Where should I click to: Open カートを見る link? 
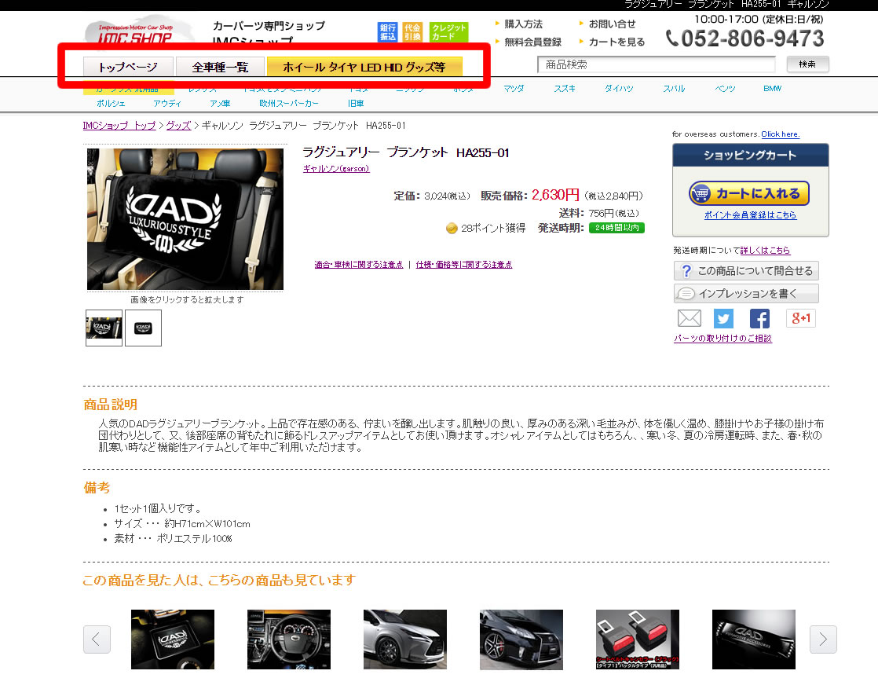[x=616, y=42]
